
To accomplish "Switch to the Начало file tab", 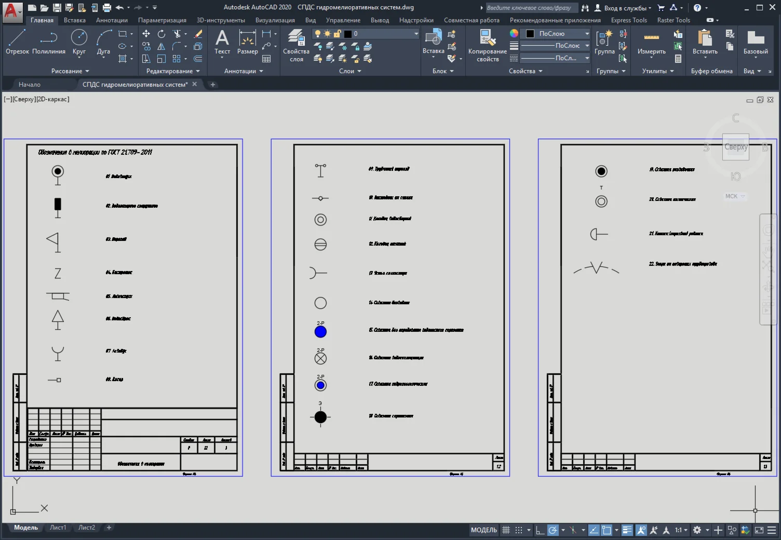I will [x=30, y=85].
